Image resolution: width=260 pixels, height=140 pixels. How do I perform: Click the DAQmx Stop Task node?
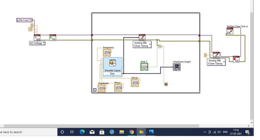click(x=236, y=59)
